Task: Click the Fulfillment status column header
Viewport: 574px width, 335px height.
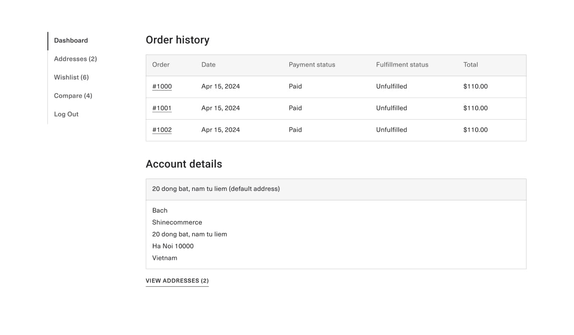Action: [x=402, y=65]
